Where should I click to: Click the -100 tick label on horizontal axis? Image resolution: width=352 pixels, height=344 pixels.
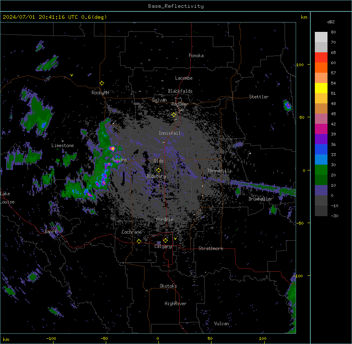(51, 338)
